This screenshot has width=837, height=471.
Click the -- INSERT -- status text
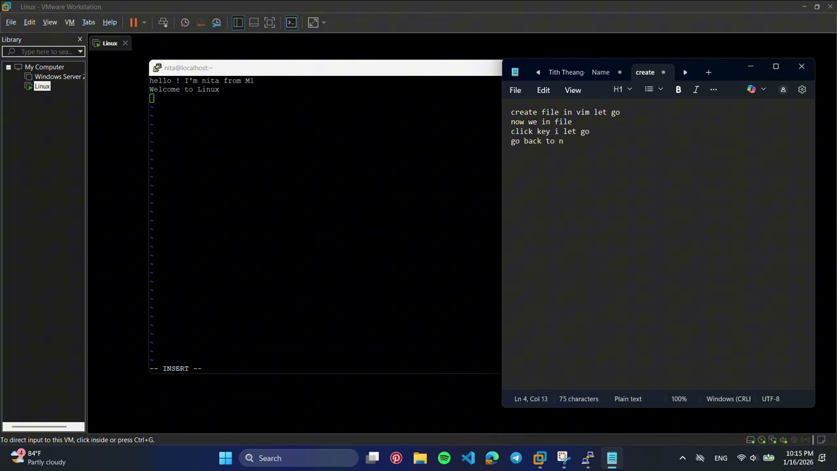[175, 368]
